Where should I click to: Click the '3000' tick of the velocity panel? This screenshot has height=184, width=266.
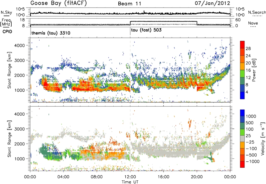pyautogui.click(x=20, y=129)
